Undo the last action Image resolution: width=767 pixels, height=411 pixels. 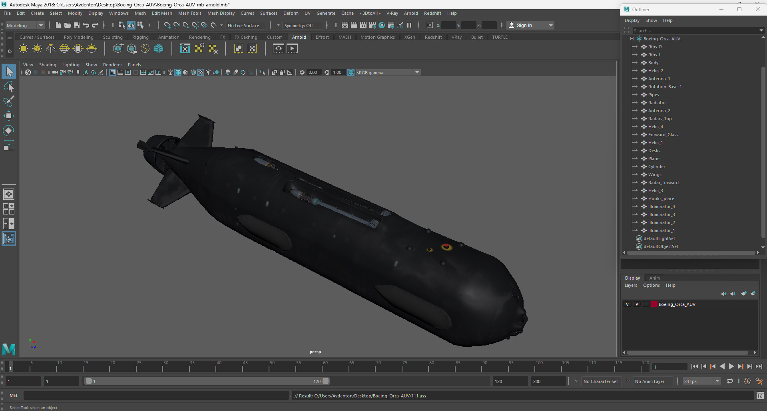pyautogui.click(x=86, y=25)
